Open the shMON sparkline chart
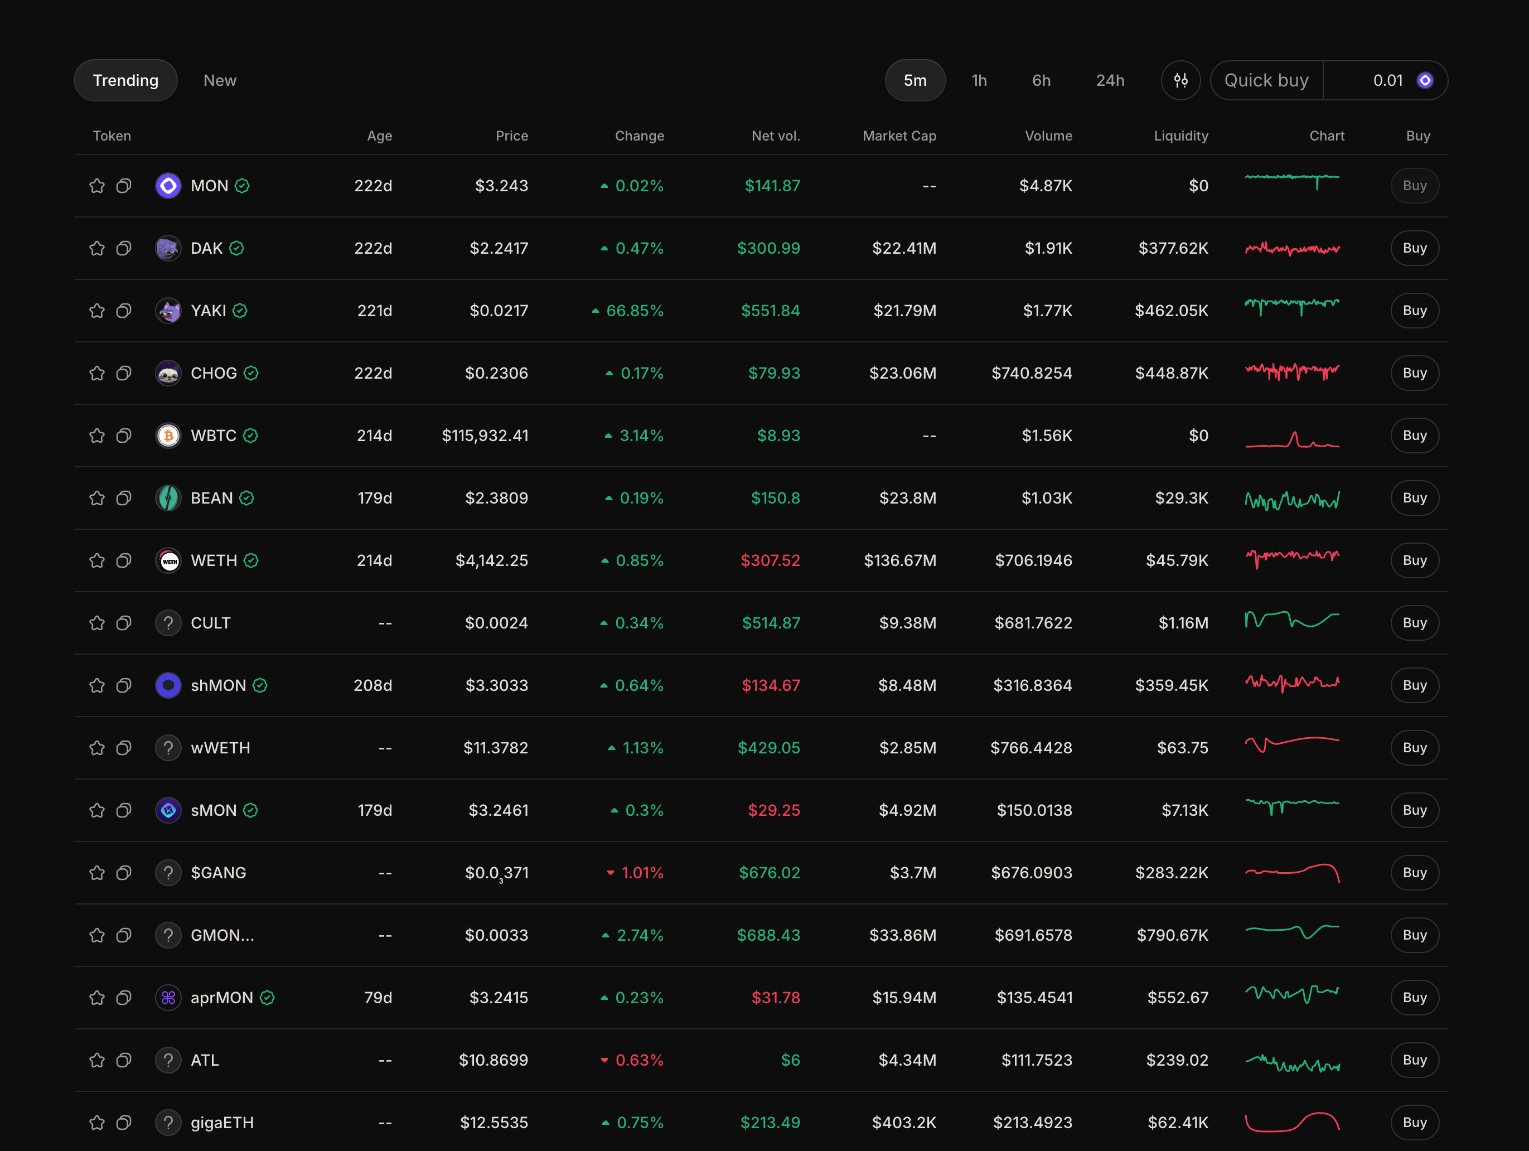This screenshot has width=1529, height=1151. click(1292, 684)
